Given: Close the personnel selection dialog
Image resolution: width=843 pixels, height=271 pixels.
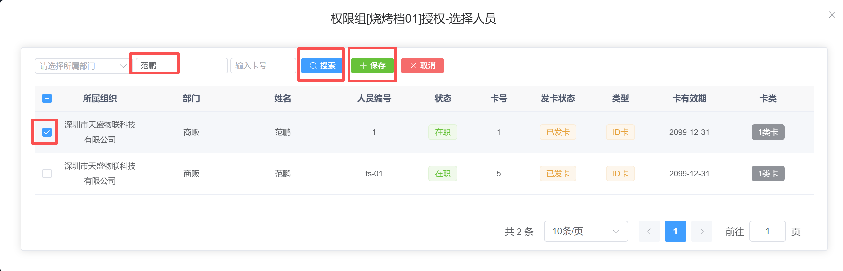Looking at the screenshot, I should (x=832, y=15).
